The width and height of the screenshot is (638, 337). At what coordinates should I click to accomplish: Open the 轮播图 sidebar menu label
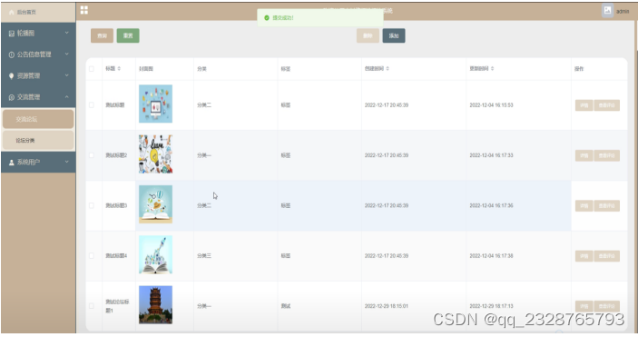tap(25, 34)
